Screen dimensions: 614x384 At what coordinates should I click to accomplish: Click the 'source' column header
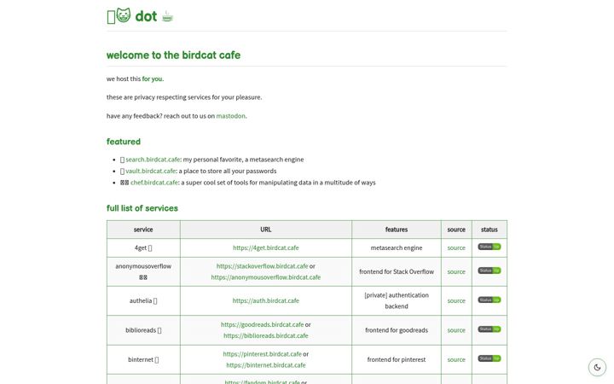456,230
